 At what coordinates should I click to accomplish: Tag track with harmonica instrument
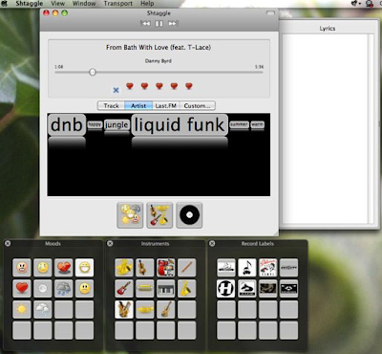pyautogui.click(x=145, y=288)
